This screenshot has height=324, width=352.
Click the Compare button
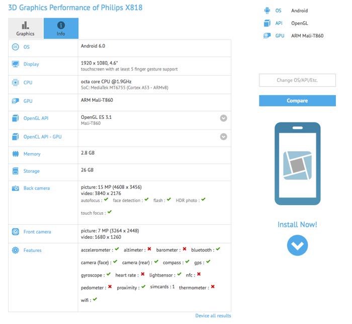298,101
